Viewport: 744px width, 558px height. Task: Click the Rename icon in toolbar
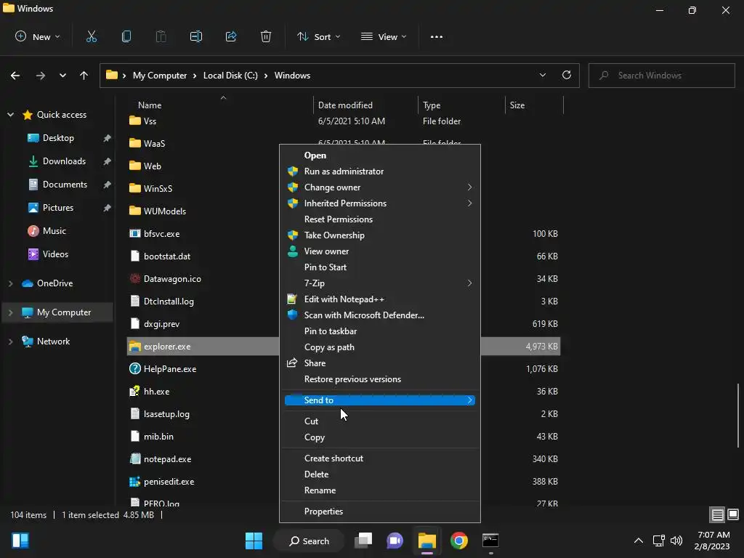[x=196, y=36]
